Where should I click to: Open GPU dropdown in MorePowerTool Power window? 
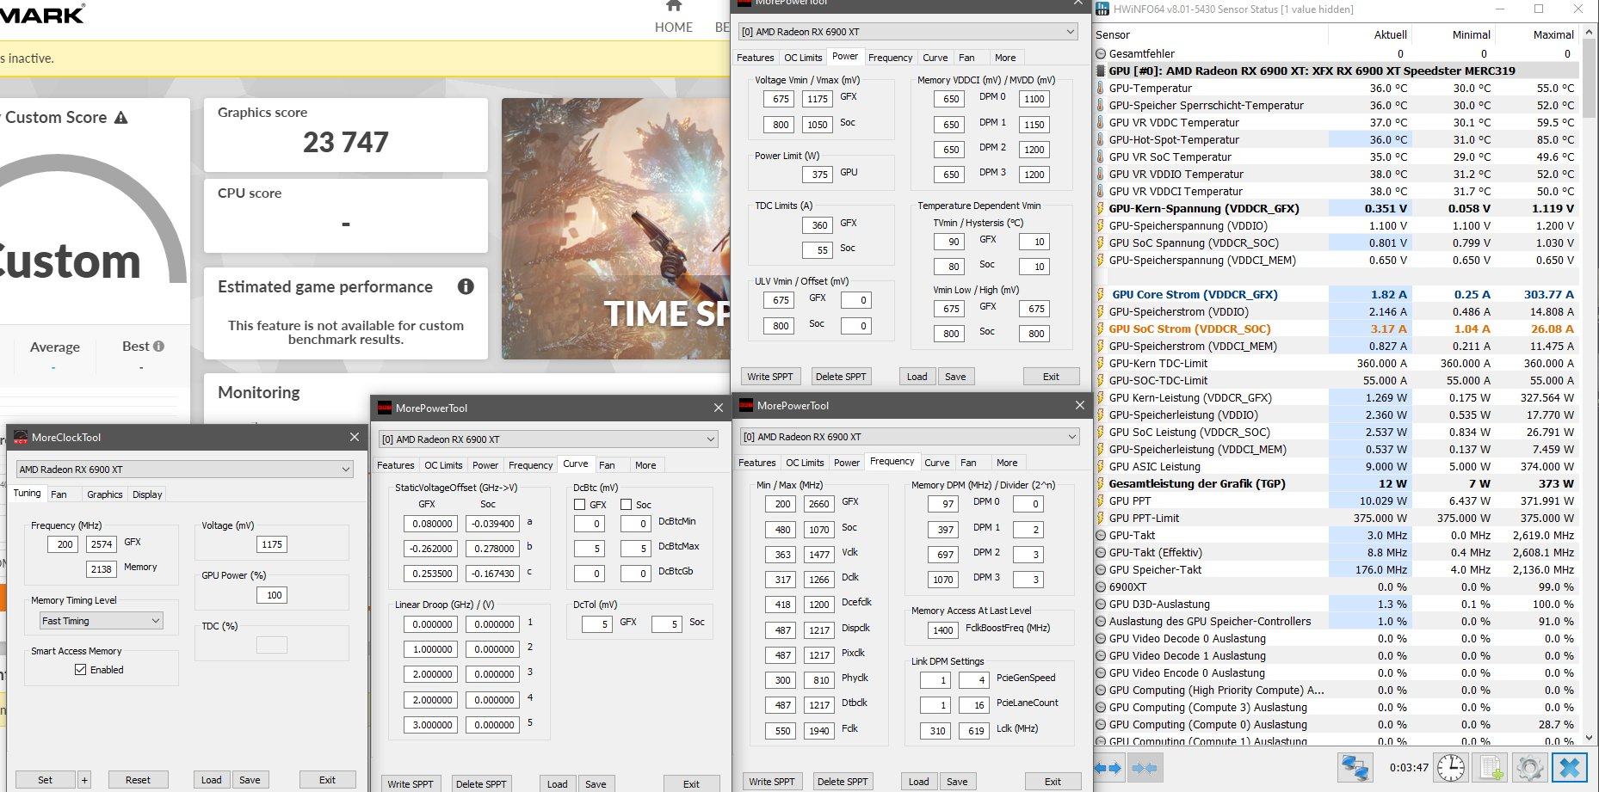pyautogui.click(x=908, y=32)
